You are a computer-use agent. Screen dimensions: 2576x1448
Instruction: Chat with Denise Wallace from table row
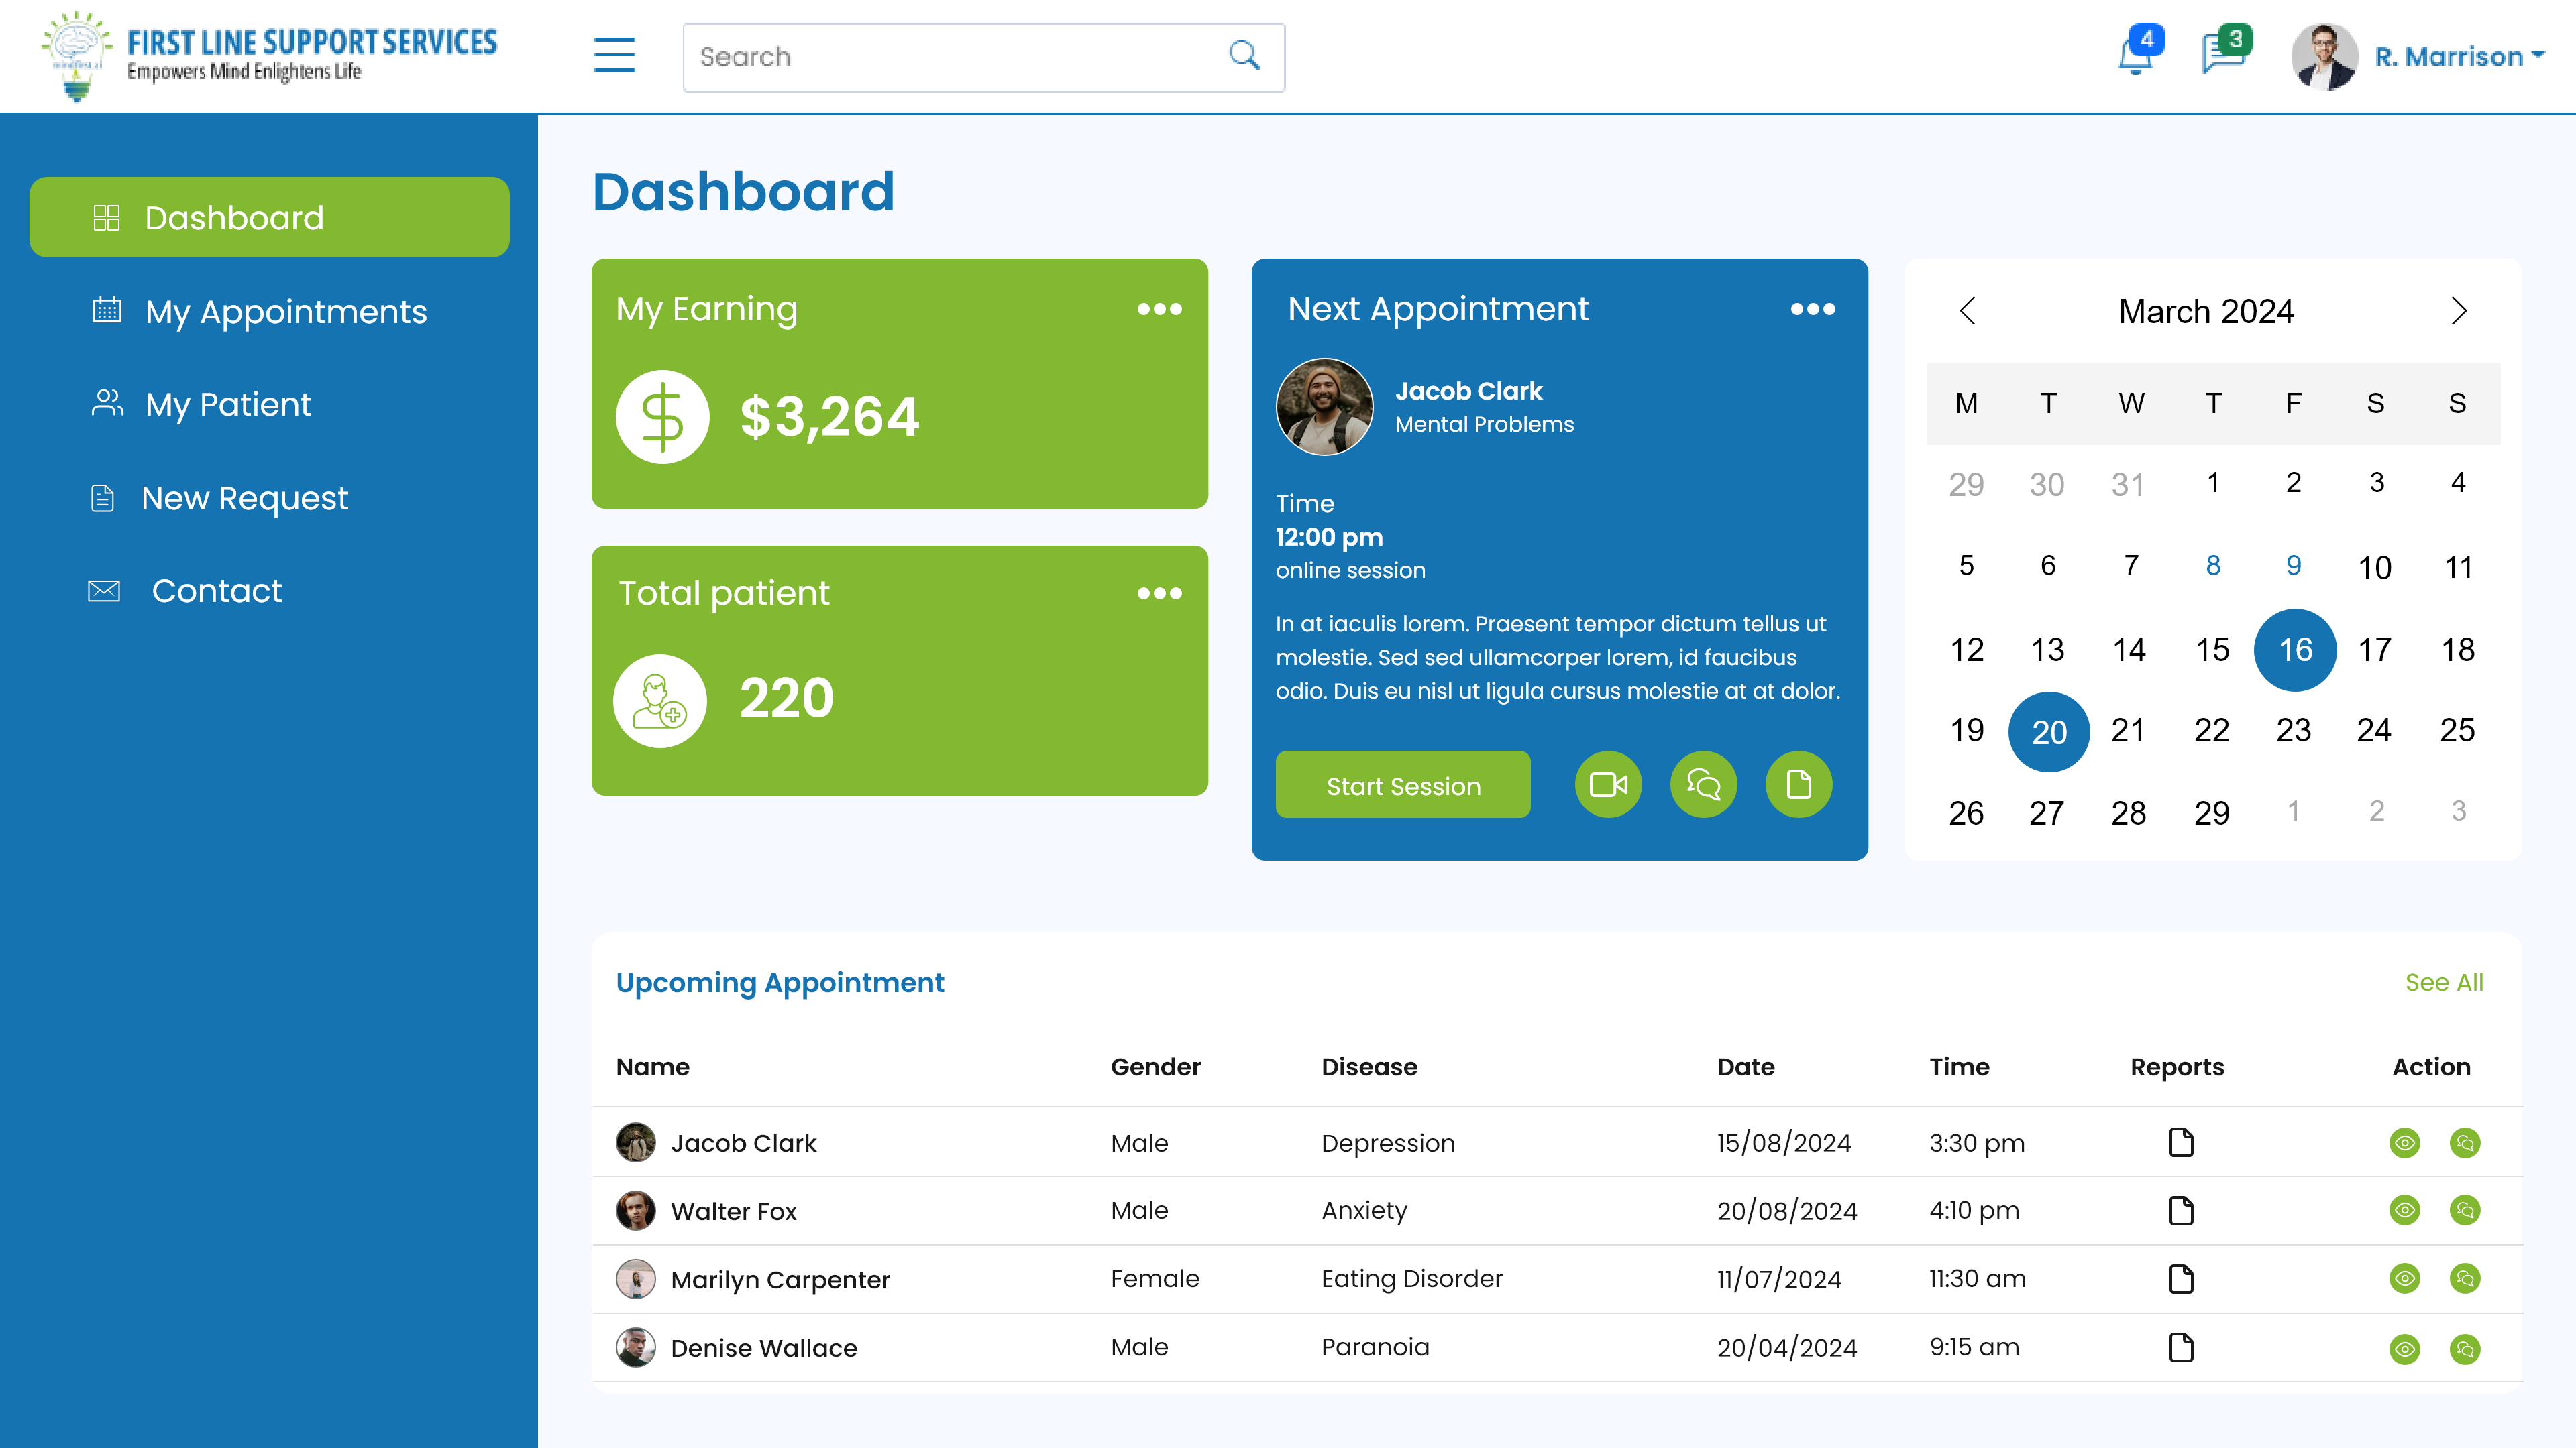(x=2465, y=1349)
